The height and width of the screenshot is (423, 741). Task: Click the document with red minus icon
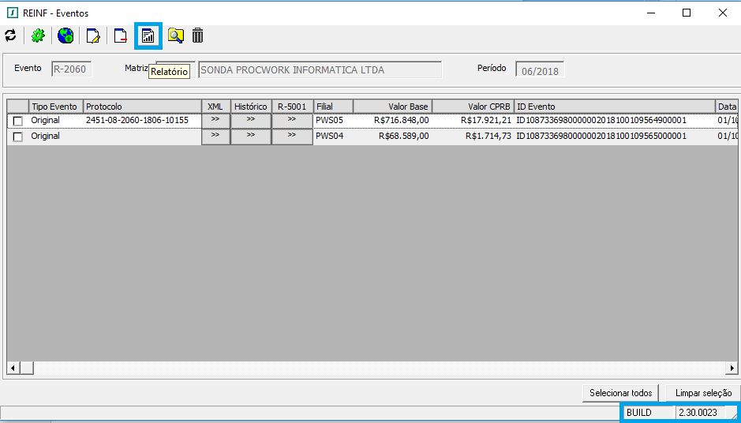pyautogui.click(x=120, y=36)
